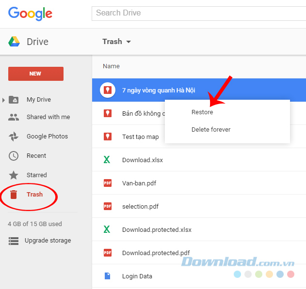The height and width of the screenshot is (289, 306).
Task: Select the Download.protected.pdf file name
Action: [156, 253]
